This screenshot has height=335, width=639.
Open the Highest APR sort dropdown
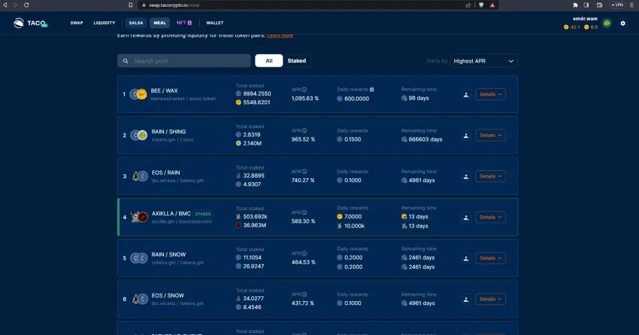click(484, 61)
